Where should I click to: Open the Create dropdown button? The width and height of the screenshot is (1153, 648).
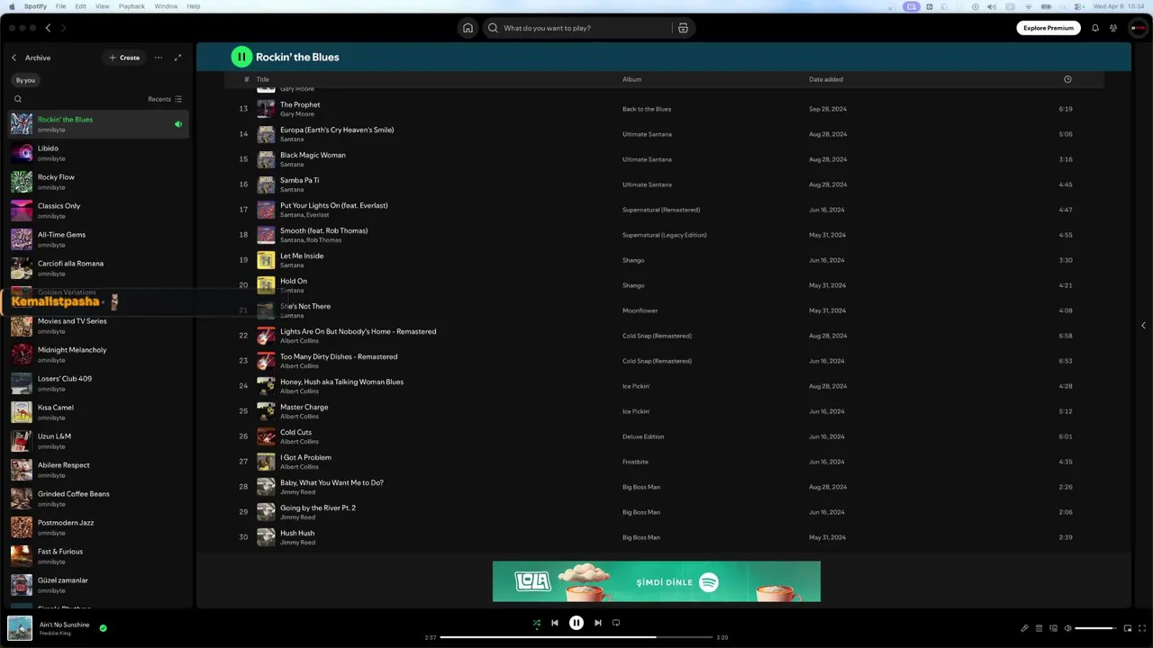[124, 58]
